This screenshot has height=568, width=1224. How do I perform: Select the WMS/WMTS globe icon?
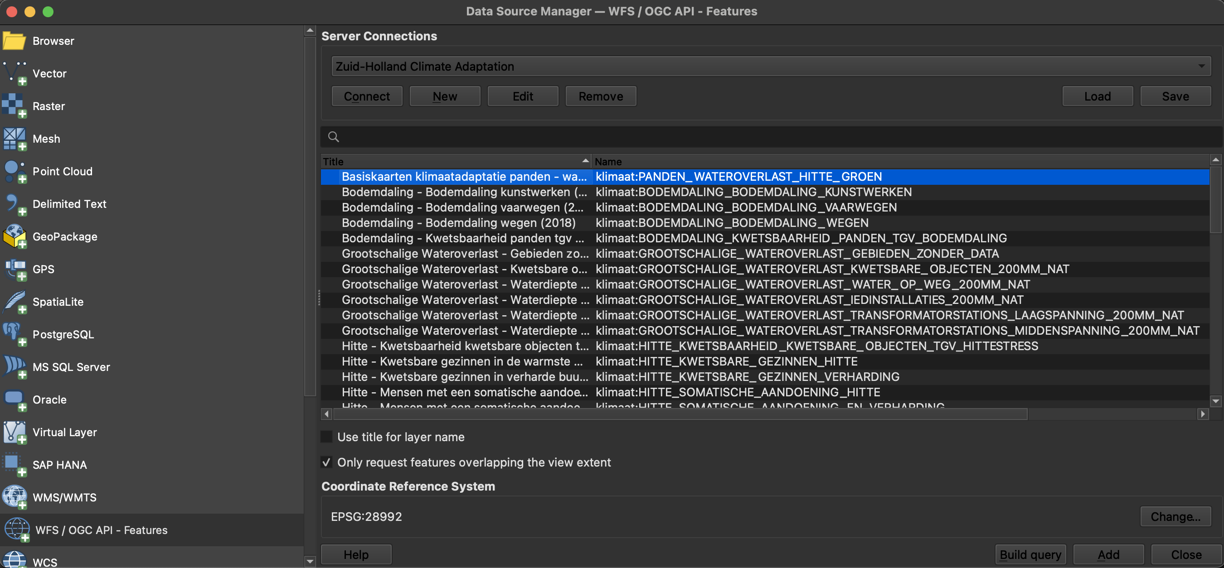pos(14,497)
